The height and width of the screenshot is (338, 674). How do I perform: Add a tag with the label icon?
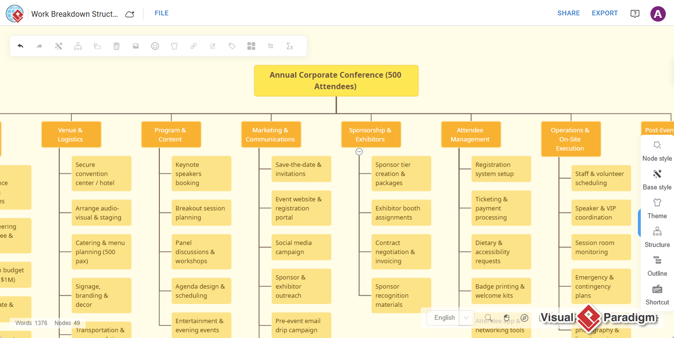pos(232,46)
